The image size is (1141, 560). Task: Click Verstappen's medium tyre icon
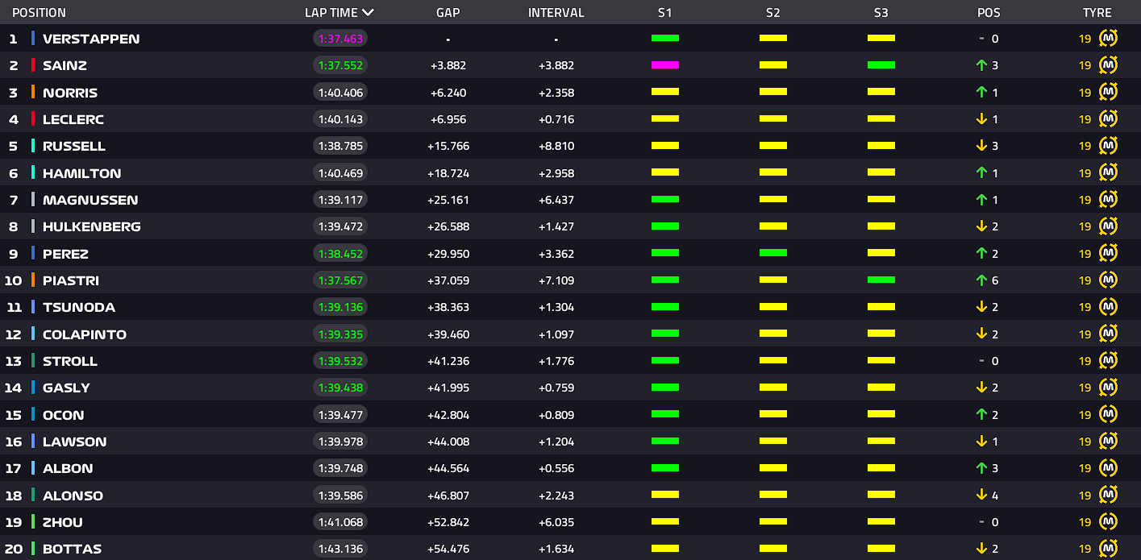pyautogui.click(x=1108, y=39)
